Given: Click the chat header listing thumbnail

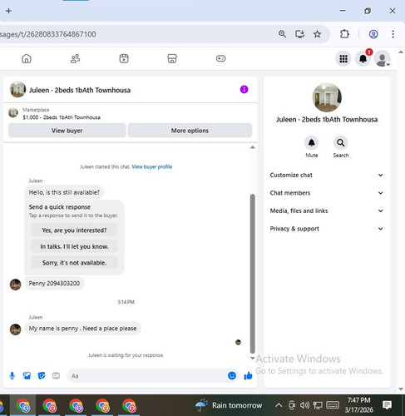Looking at the screenshot, I should (17, 89).
